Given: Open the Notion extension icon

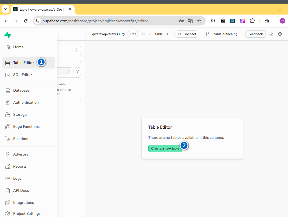Looking at the screenshot, I should [223, 21].
